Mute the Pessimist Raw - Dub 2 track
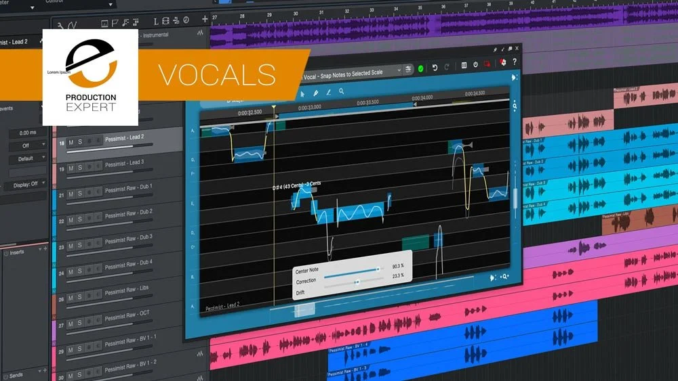This screenshot has width=678, height=381. 71,220
